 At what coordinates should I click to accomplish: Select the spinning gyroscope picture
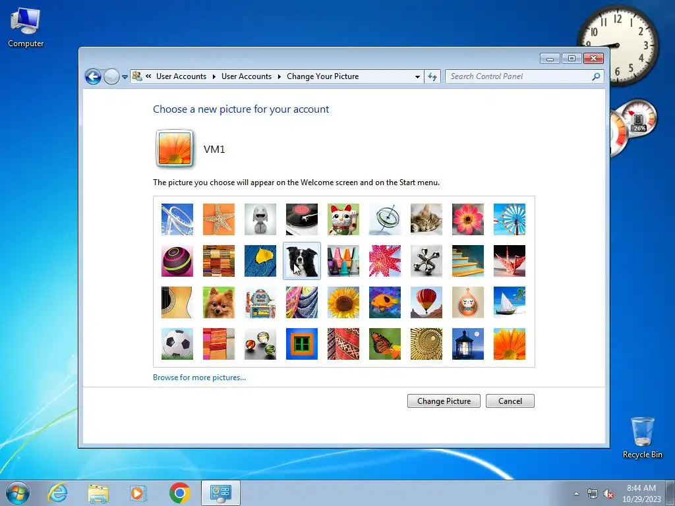(385, 219)
